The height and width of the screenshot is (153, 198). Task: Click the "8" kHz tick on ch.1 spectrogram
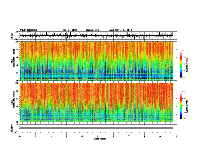point(17,49)
